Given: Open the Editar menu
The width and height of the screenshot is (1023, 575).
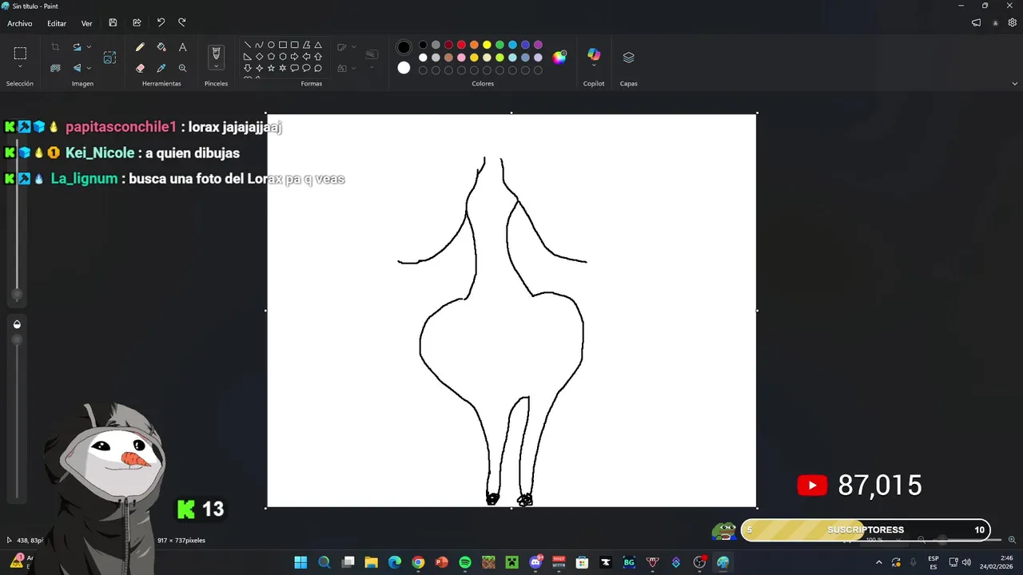Looking at the screenshot, I should point(57,23).
